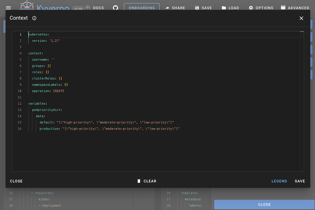Save the Context configuration
315x210 pixels.
300,181
